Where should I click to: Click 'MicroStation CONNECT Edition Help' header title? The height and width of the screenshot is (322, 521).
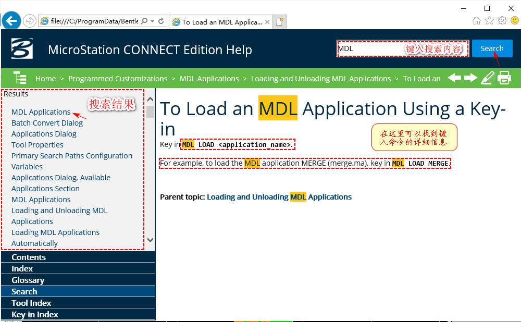point(150,50)
